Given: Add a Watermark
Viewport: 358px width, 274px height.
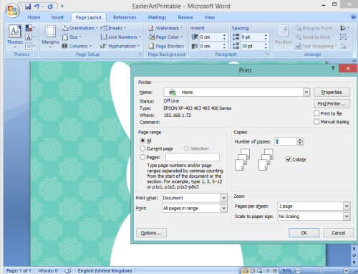Looking at the screenshot, I should click(x=165, y=28).
